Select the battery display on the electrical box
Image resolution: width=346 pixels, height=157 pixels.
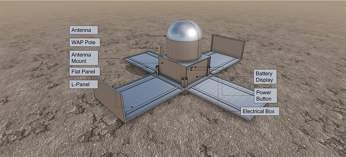192,67
